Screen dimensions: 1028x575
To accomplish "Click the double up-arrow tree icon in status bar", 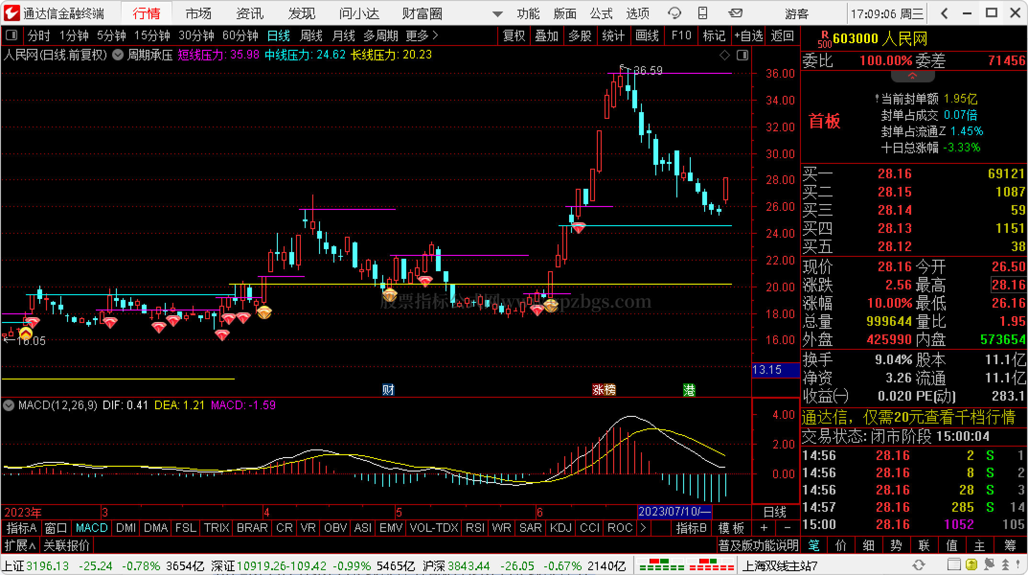I will pyautogui.click(x=1005, y=565).
